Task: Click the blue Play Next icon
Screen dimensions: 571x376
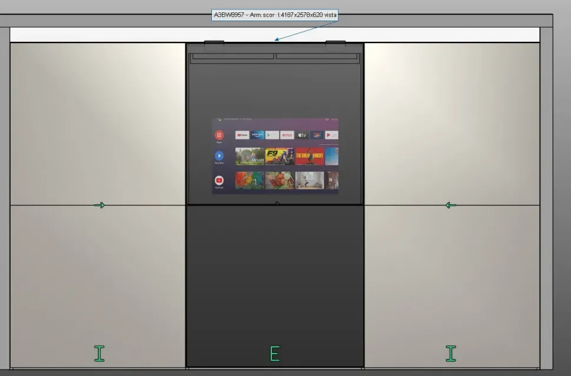Action: tap(219, 157)
